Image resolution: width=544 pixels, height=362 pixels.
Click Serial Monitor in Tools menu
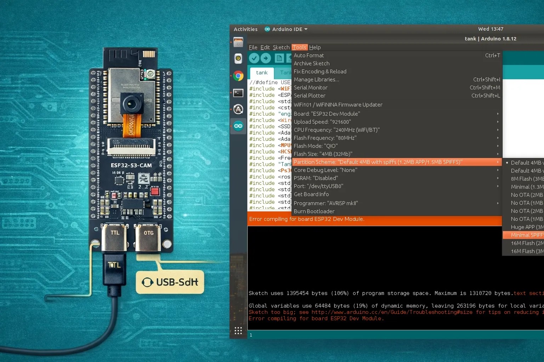pyautogui.click(x=311, y=88)
